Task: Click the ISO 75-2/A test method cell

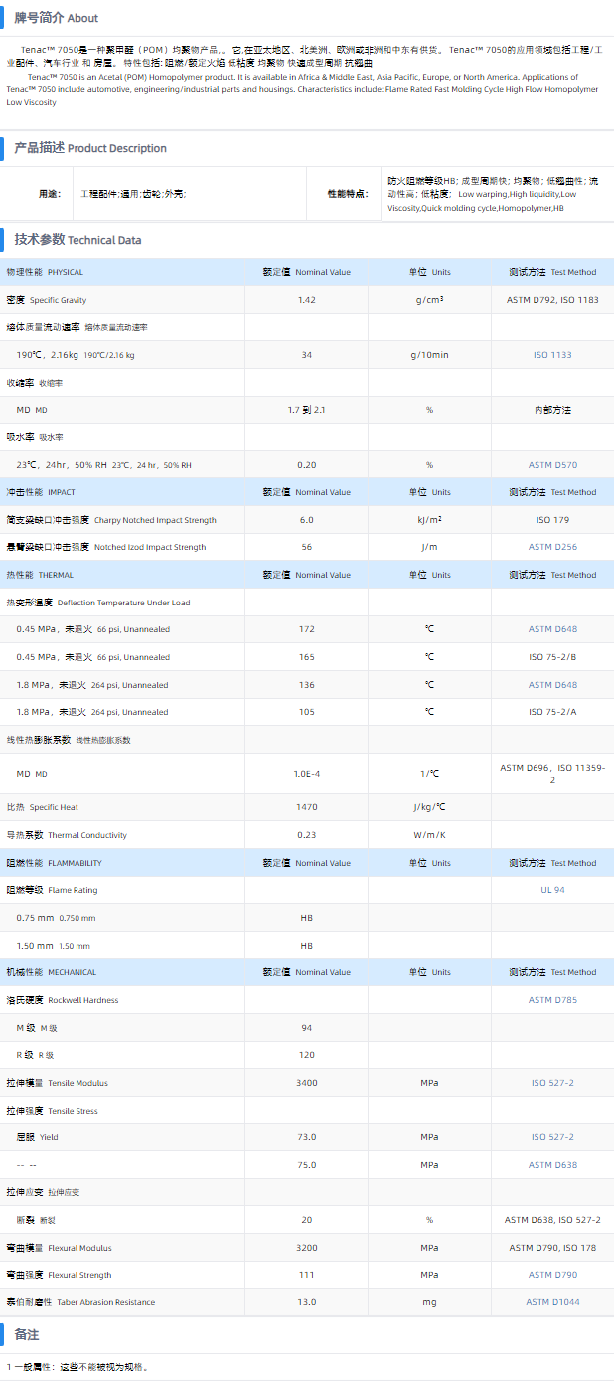Action: [x=552, y=712]
